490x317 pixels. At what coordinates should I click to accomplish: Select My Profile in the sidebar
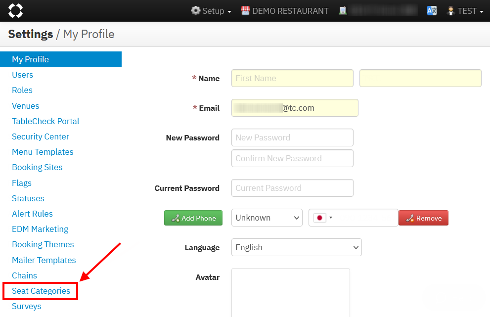(31, 59)
